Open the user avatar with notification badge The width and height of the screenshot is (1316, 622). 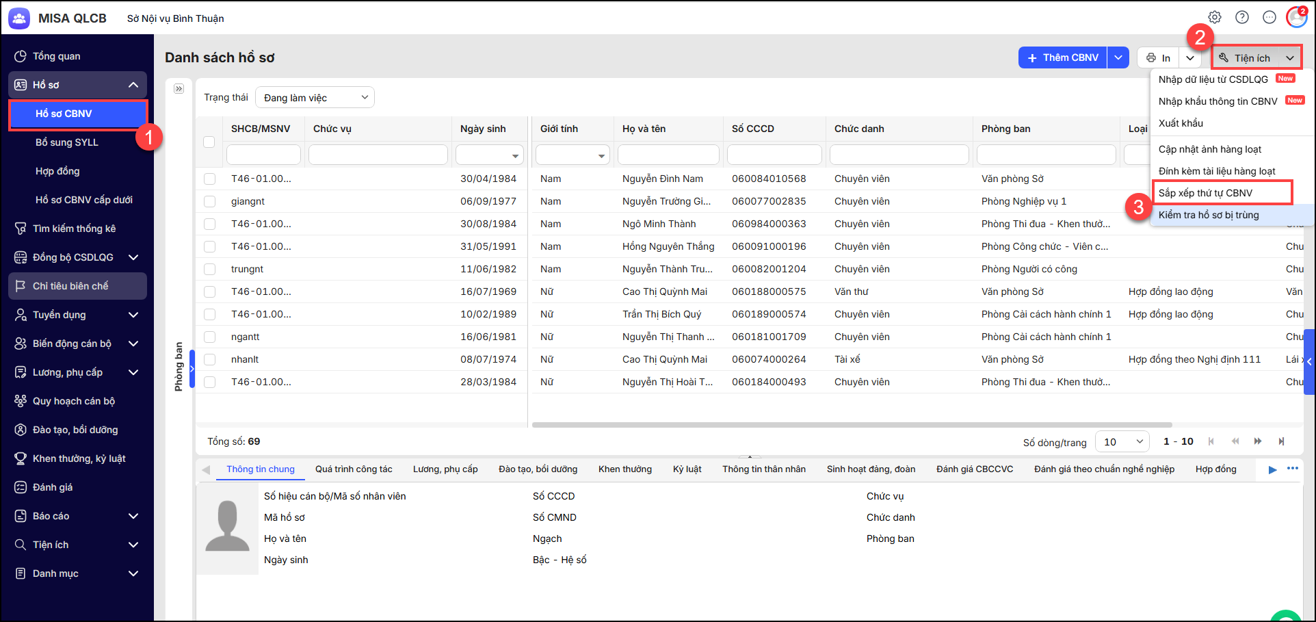[1296, 17]
